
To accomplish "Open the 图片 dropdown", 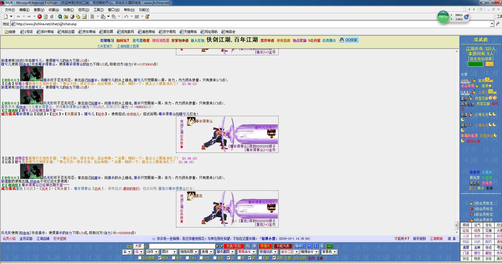I will (169, 252).
